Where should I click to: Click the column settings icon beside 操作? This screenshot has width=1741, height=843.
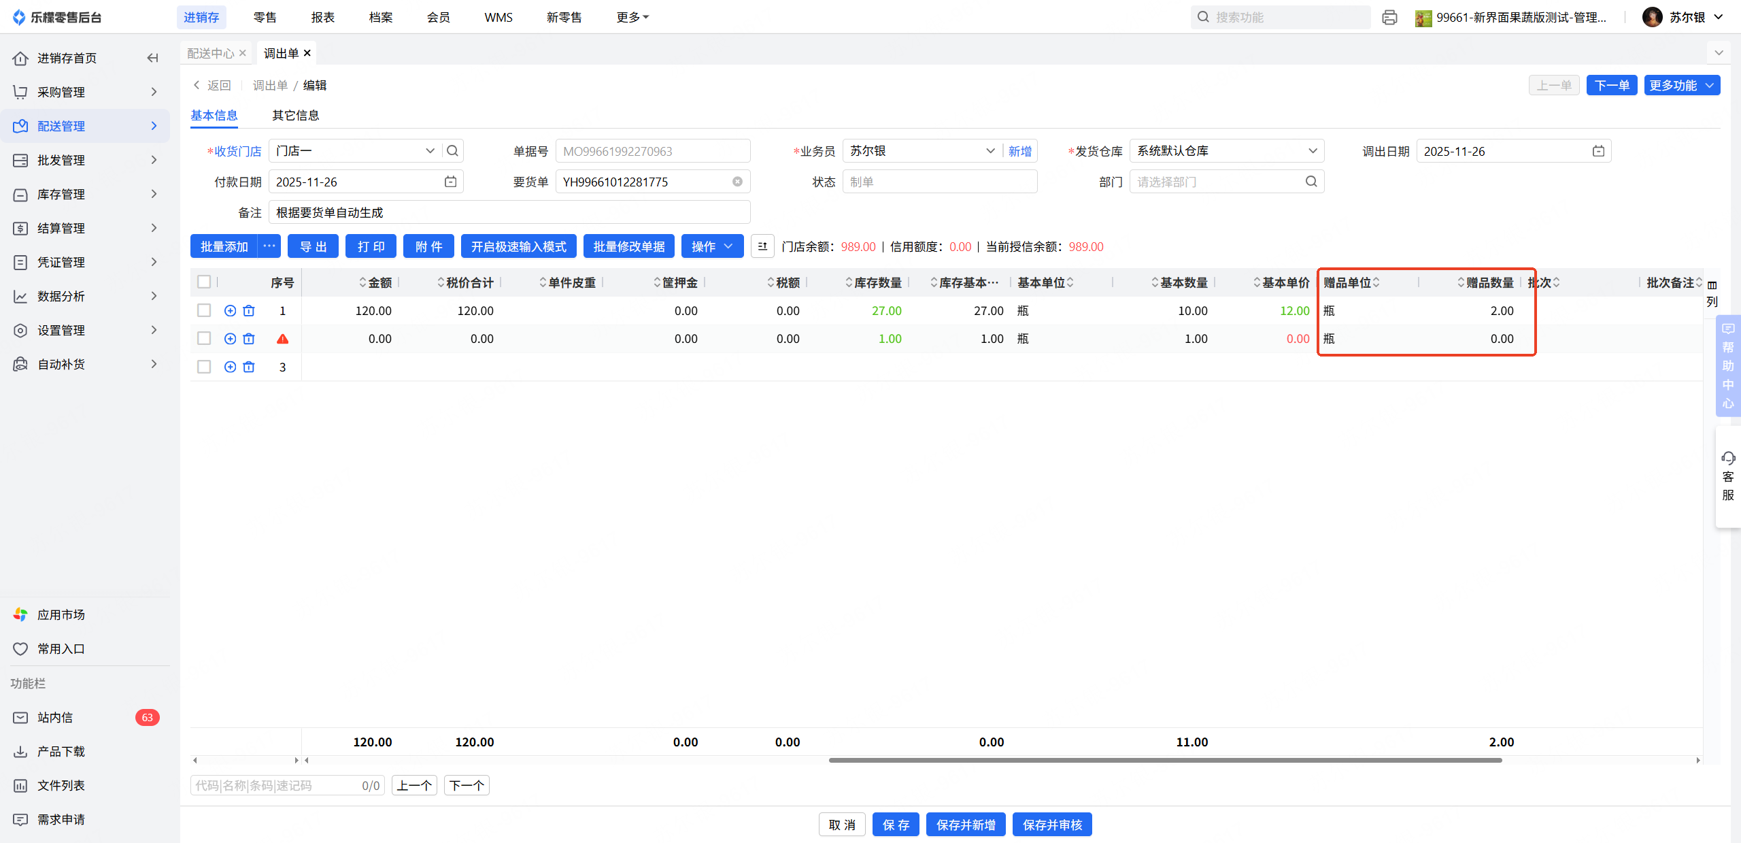click(x=762, y=246)
